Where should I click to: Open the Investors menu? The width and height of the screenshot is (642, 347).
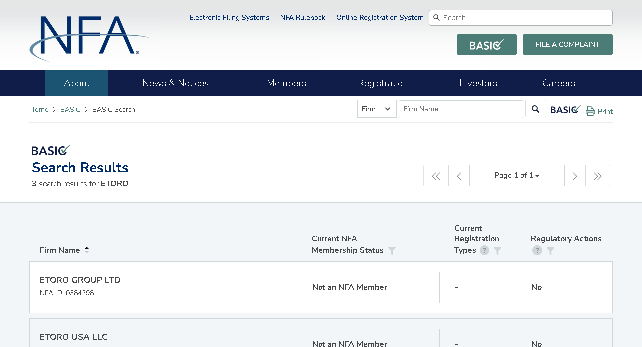tap(479, 83)
